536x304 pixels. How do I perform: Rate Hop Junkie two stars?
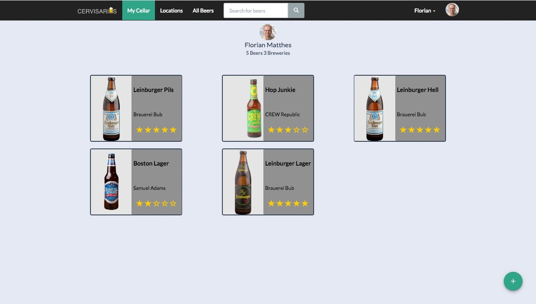pyautogui.click(x=280, y=130)
